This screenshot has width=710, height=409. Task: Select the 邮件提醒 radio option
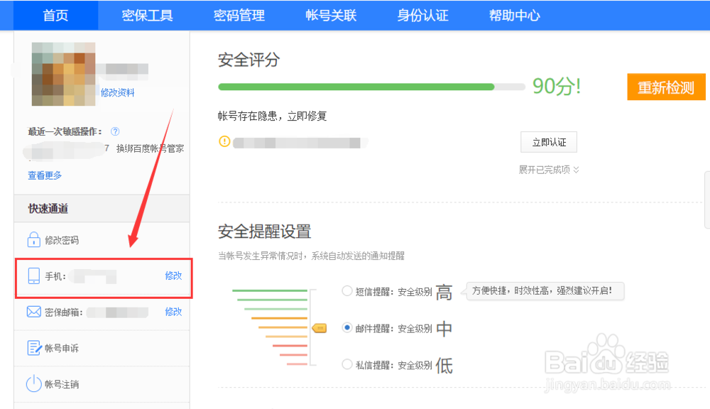pyautogui.click(x=346, y=328)
